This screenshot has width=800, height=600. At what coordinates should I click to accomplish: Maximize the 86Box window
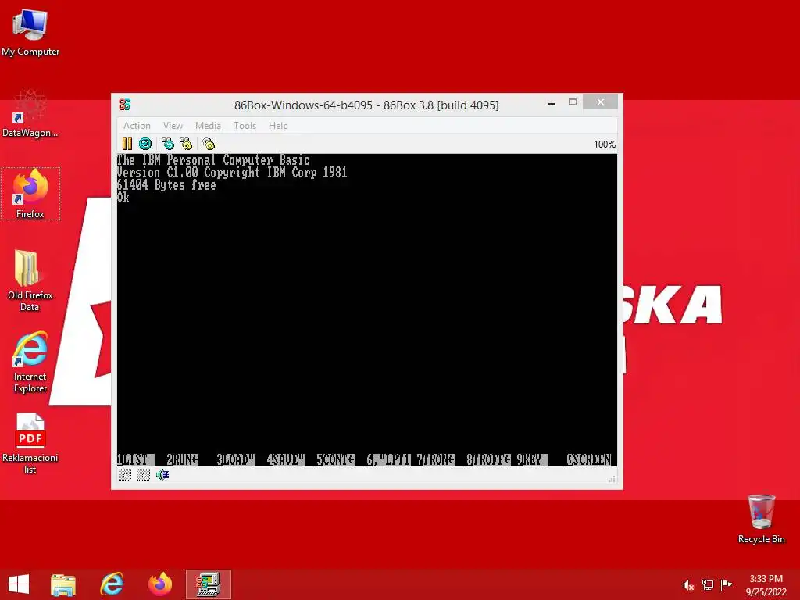pos(573,102)
